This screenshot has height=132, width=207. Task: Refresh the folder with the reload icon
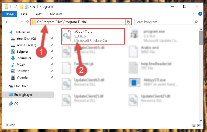[x=128, y=22]
